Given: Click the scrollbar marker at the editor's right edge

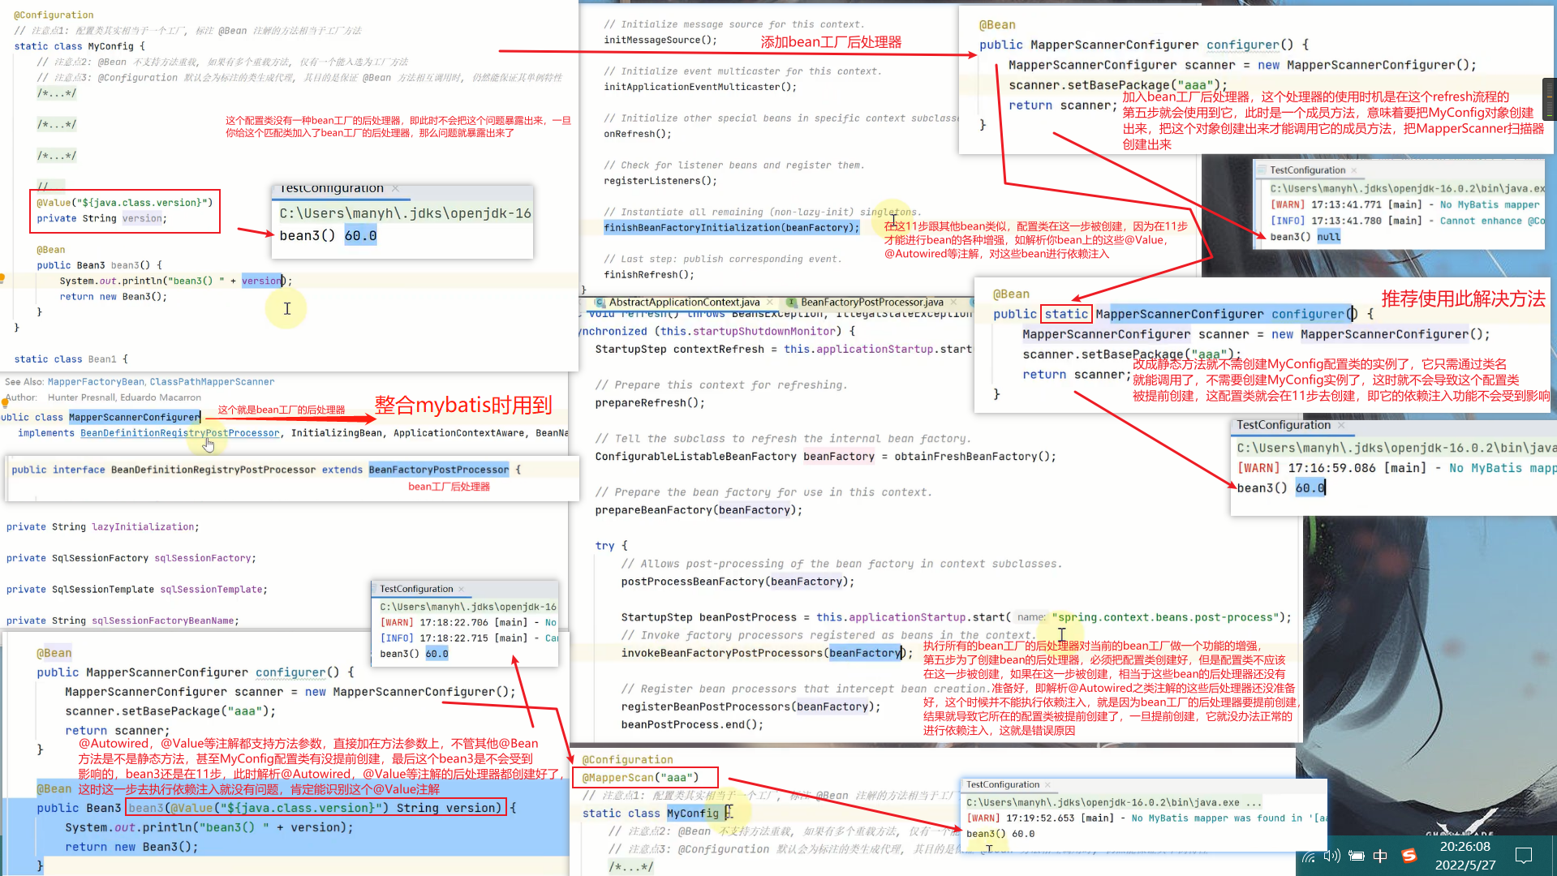Looking at the screenshot, I should [1550, 99].
